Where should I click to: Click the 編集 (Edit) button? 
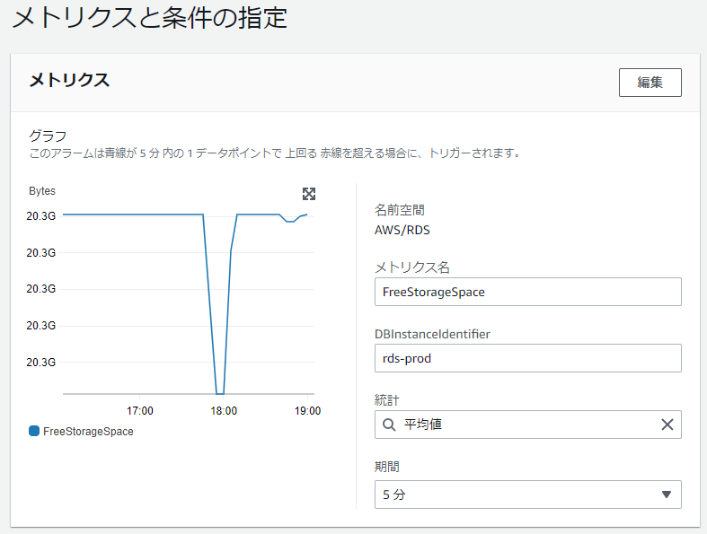click(x=650, y=83)
